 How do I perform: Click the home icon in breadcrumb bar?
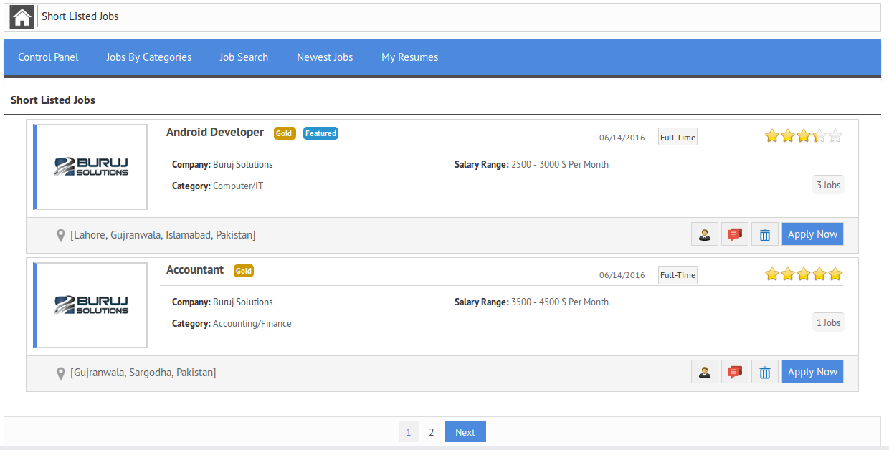click(x=22, y=16)
